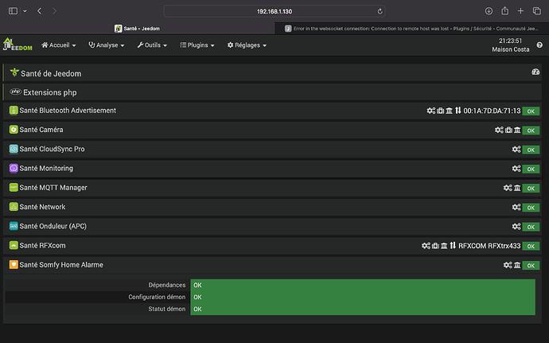Collapse the Santé Somfy Home Alarme section
549x343 pixels.
point(272,265)
